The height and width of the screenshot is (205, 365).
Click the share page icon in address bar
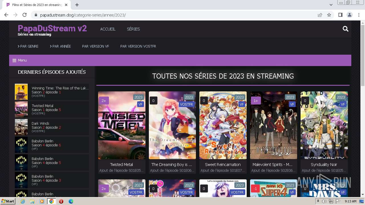pos(320,15)
